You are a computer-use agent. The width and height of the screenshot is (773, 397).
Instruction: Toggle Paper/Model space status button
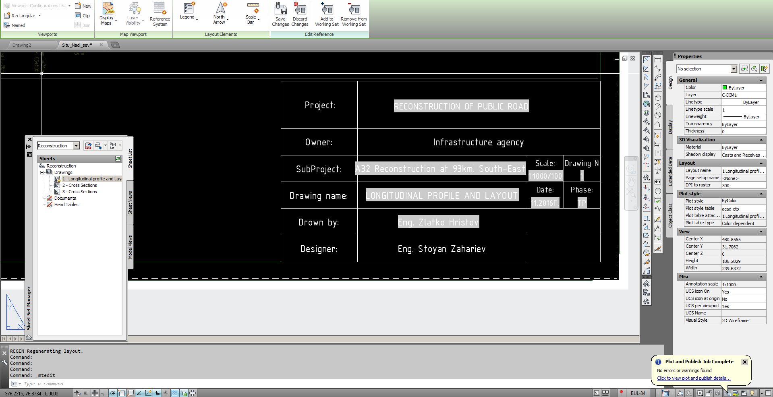coord(596,393)
